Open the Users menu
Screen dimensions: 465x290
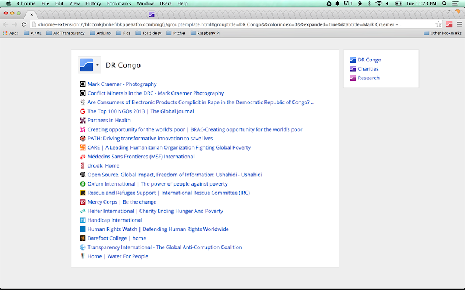(x=166, y=3)
